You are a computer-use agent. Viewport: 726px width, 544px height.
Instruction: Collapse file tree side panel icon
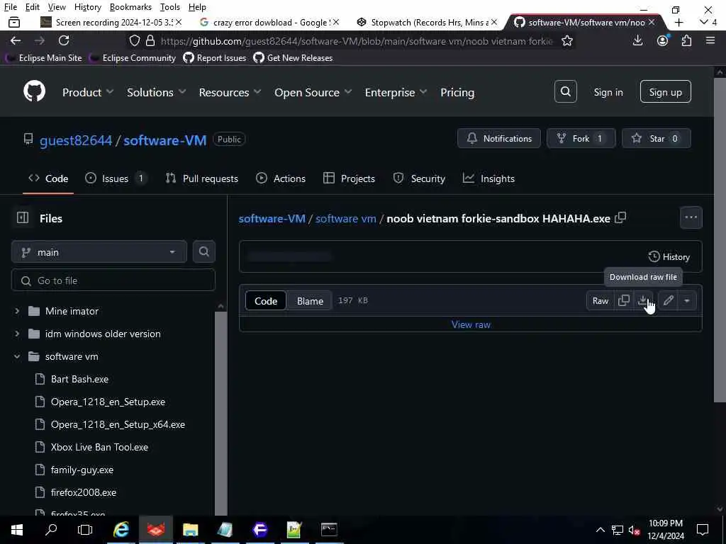23,218
